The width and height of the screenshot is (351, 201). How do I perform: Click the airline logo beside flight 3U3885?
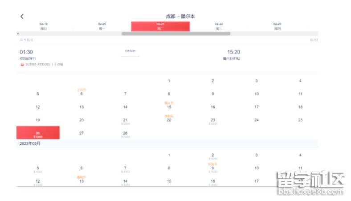tap(22, 65)
